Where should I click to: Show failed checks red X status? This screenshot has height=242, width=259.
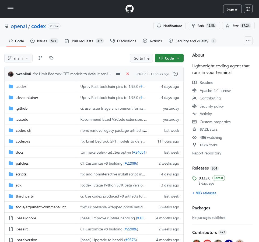tap(128, 74)
